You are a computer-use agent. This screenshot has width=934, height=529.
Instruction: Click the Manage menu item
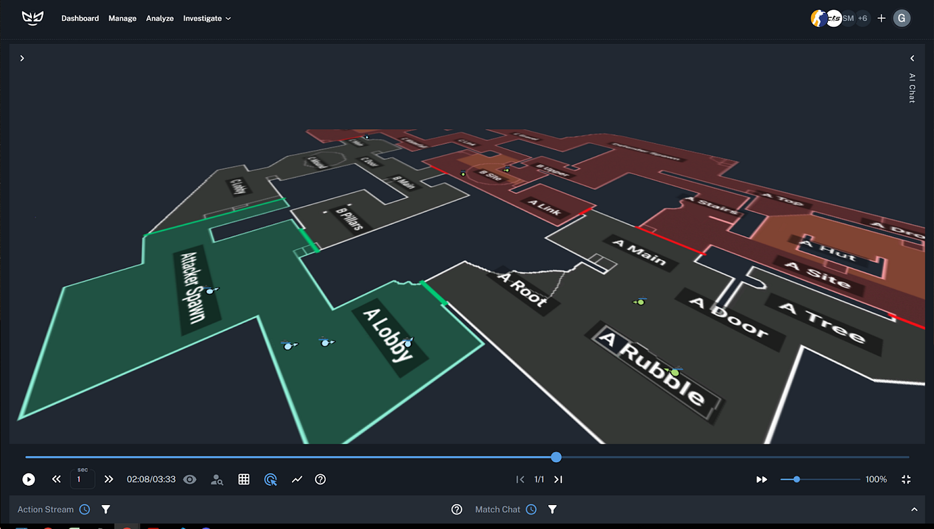click(122, 18)
